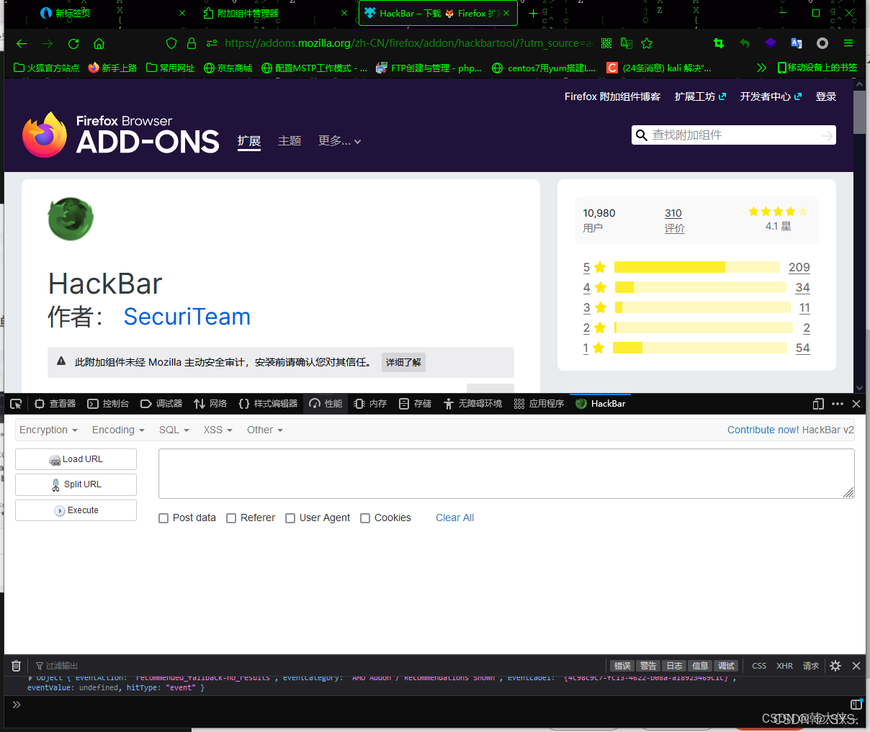This screenshot has width=870, height=732.
Task: Check the Post data checkbox
Action: click(x=163, y=518)
